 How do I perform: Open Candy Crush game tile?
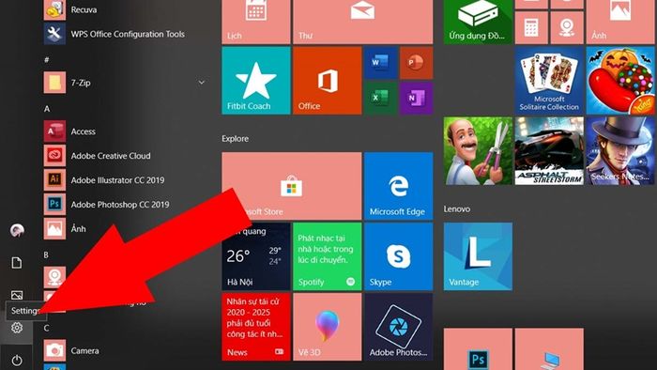click(620, 81)
